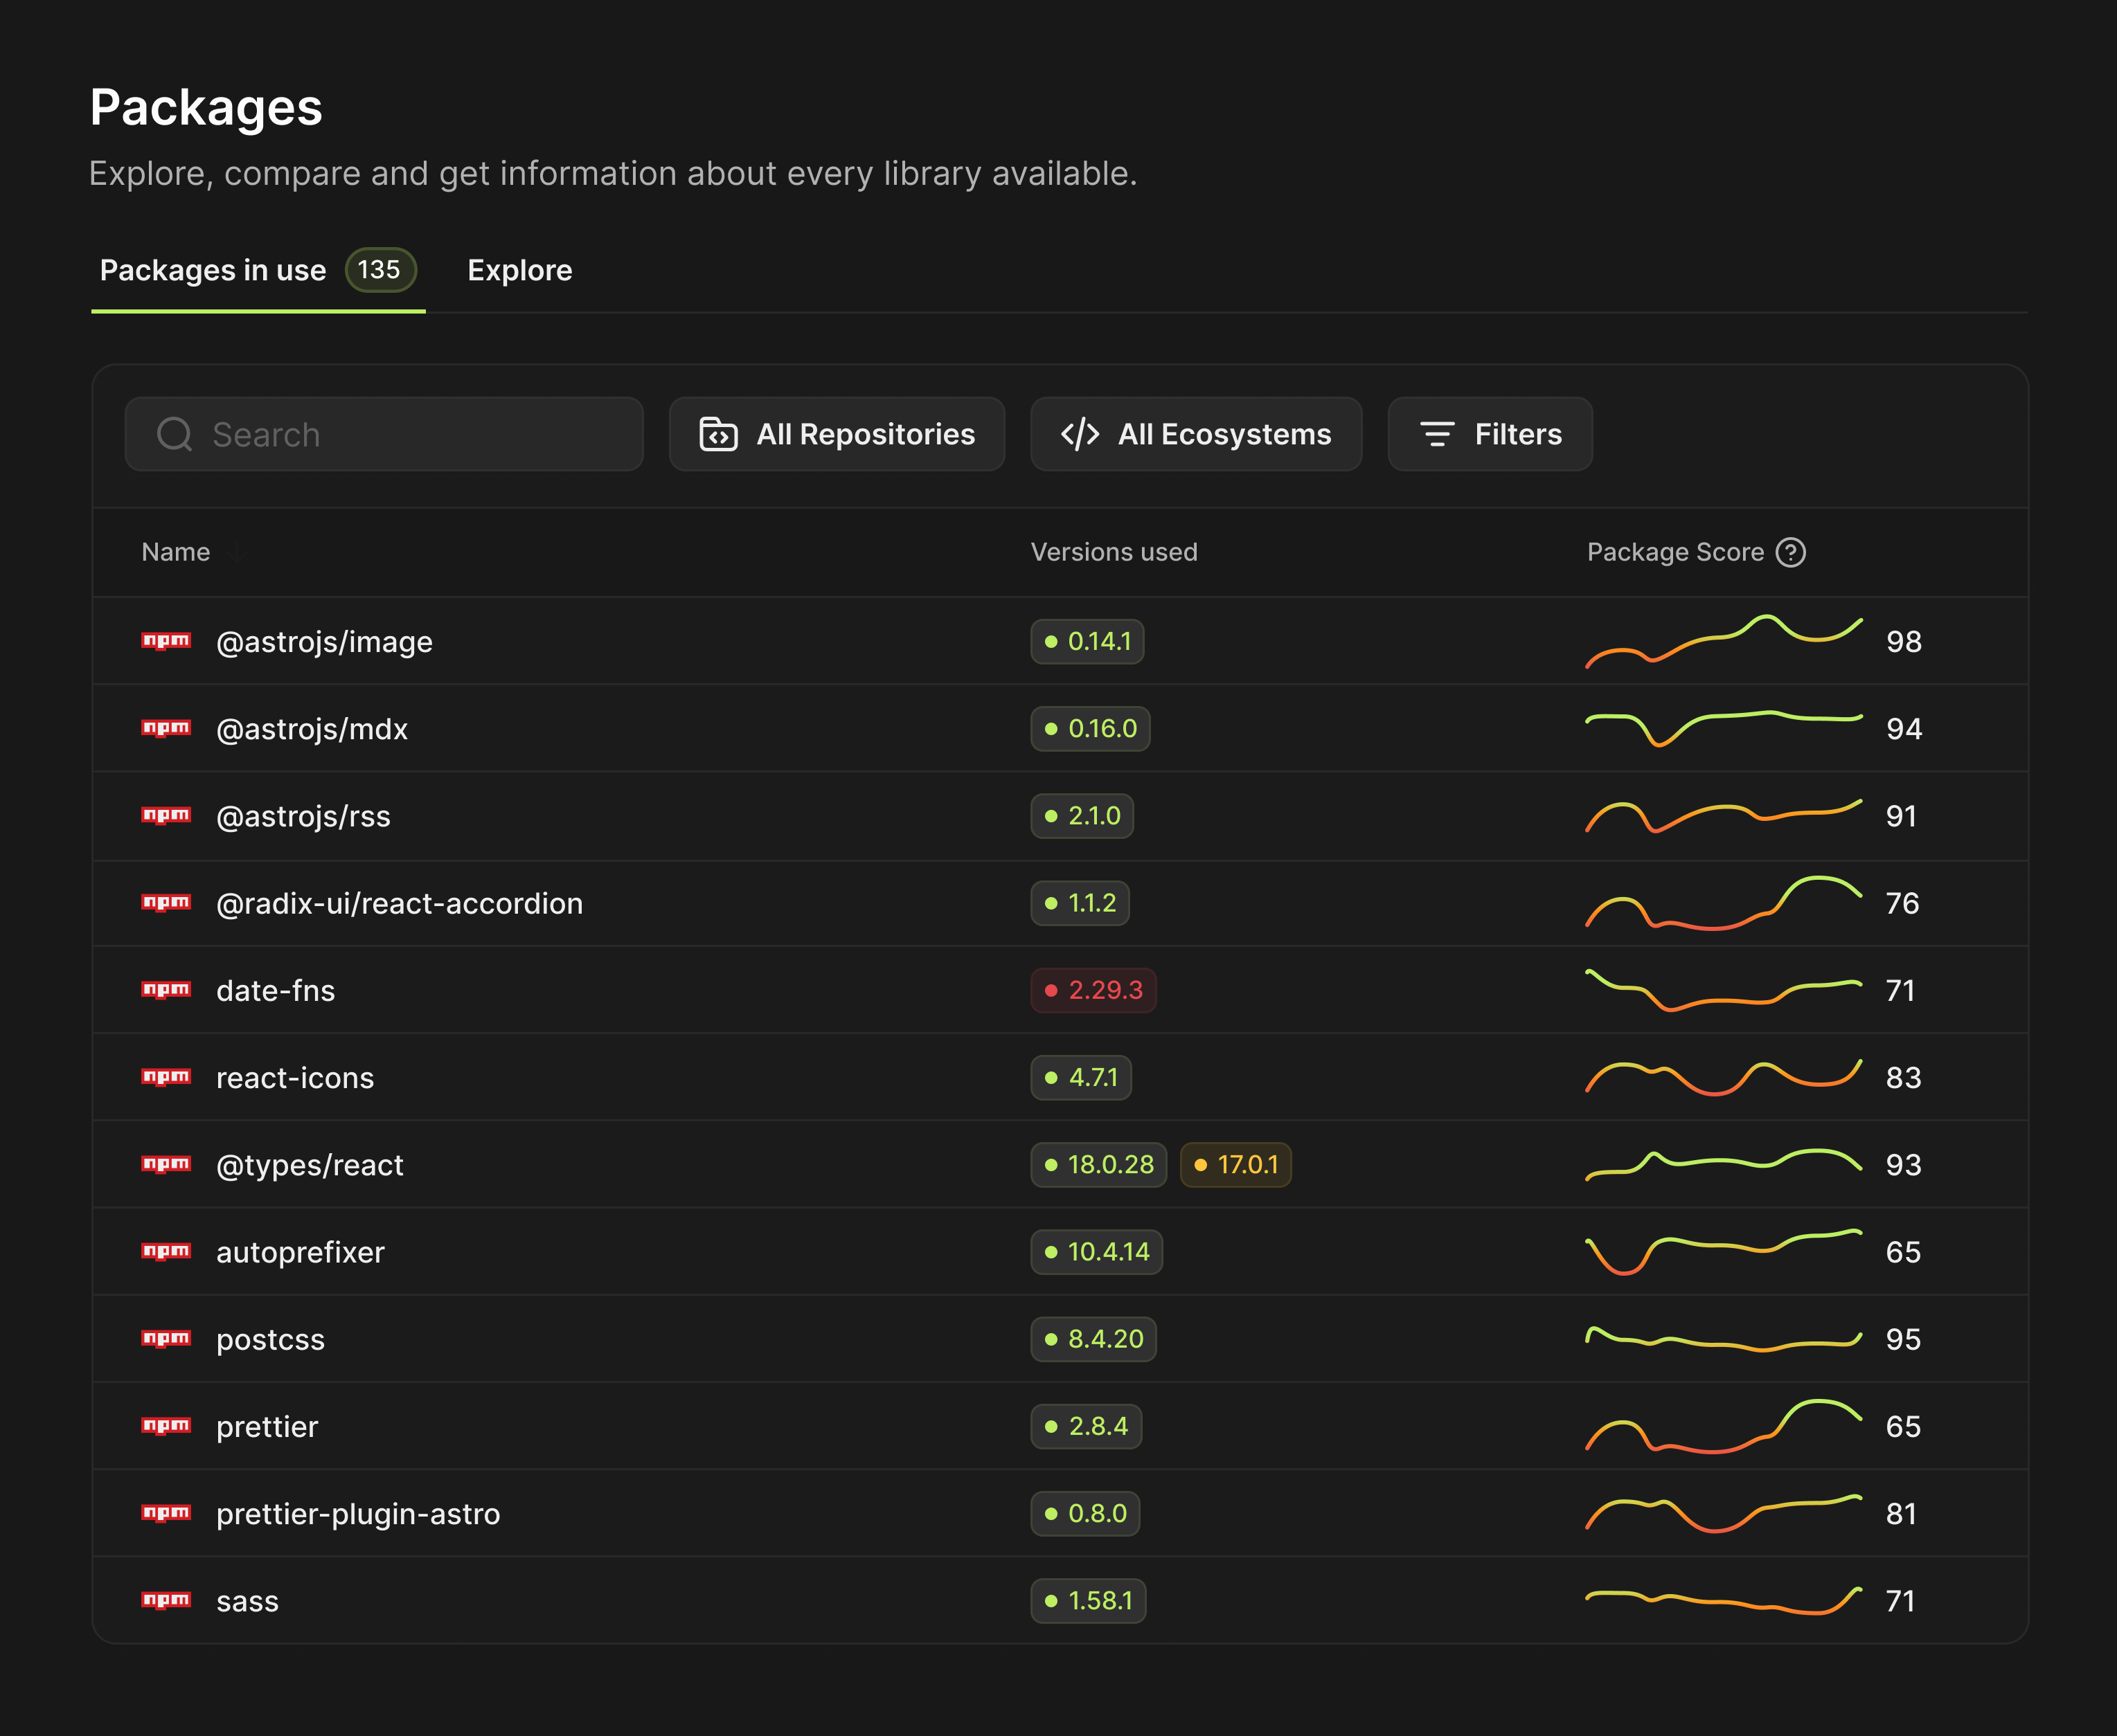2117x1736 pixels.
Task: Click the npm icon beside postcss
Action: (x=166, y=1338)
